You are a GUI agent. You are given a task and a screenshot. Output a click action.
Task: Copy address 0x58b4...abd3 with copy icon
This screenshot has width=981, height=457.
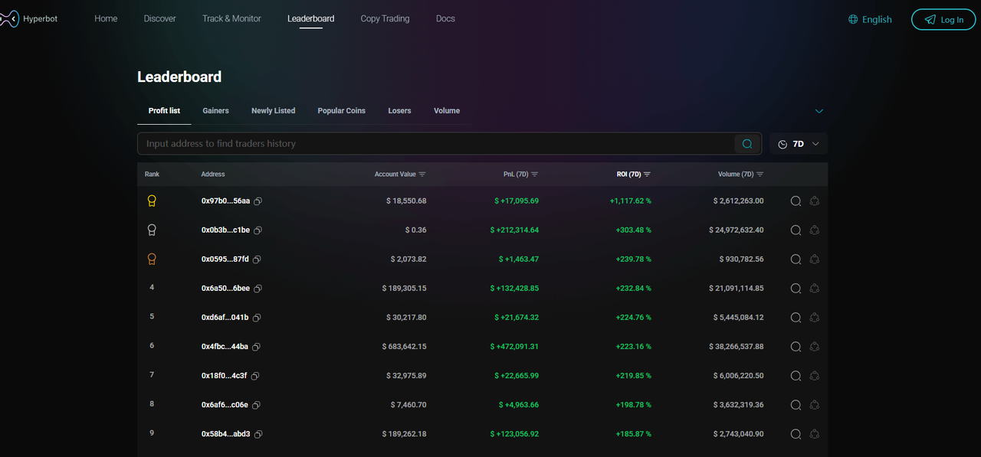(258, 434)
